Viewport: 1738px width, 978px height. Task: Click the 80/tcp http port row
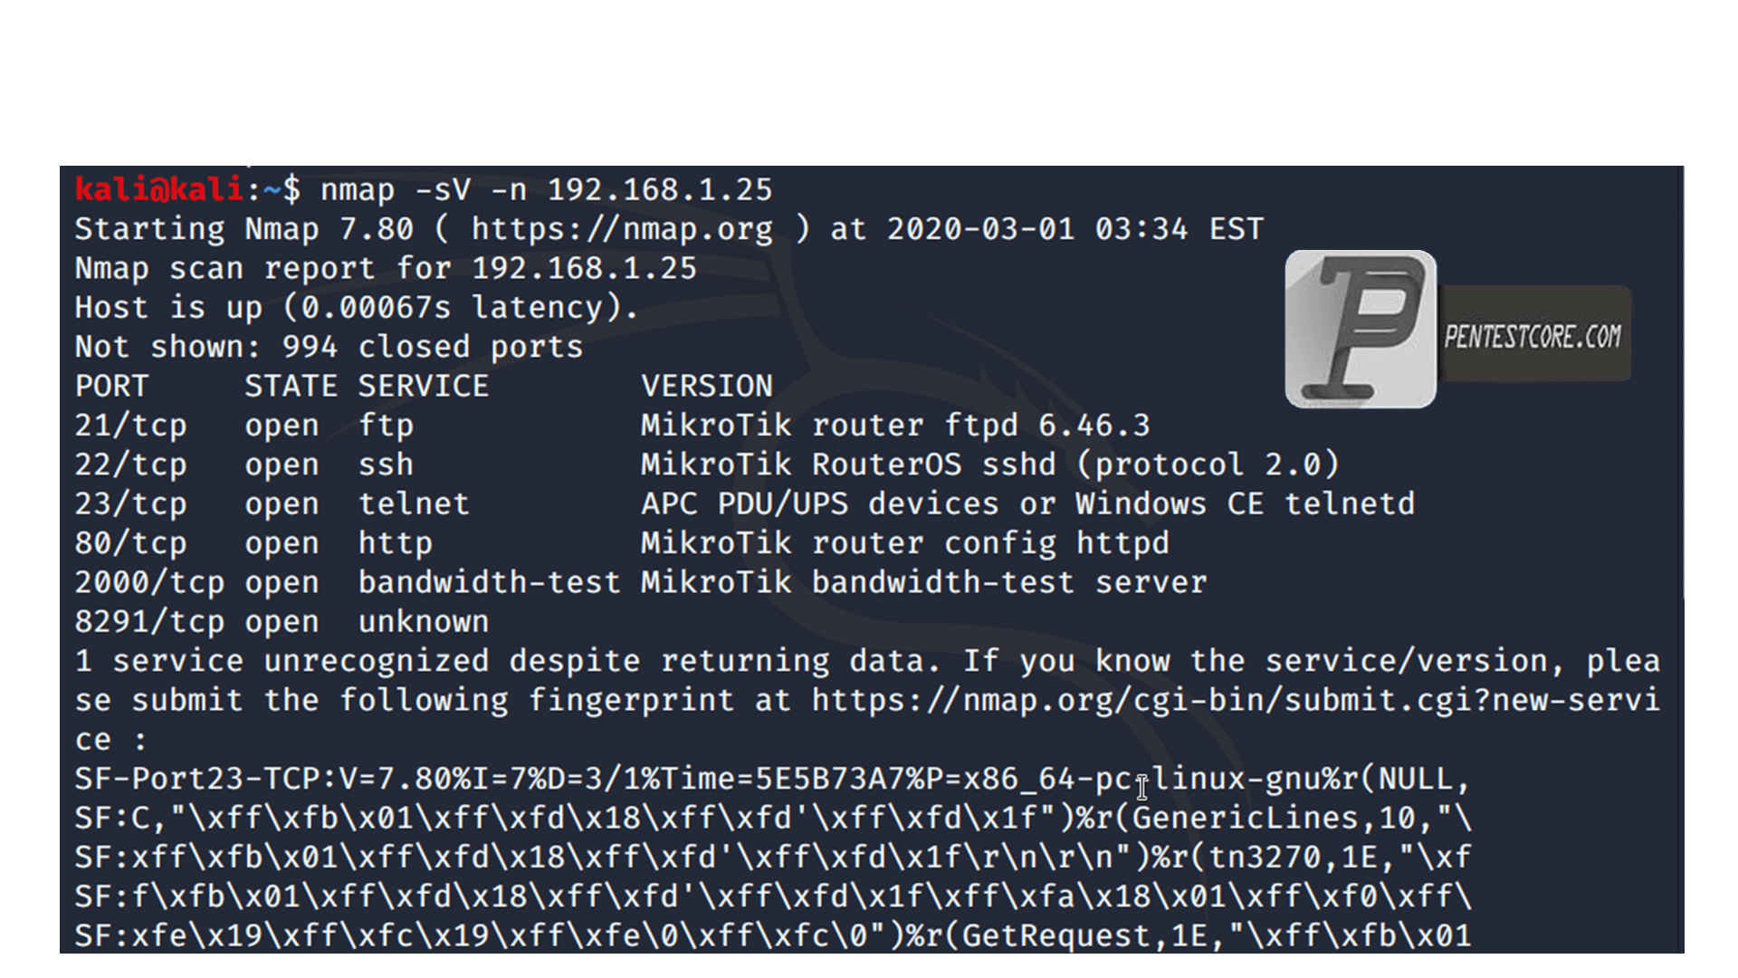tap(622, 543)
